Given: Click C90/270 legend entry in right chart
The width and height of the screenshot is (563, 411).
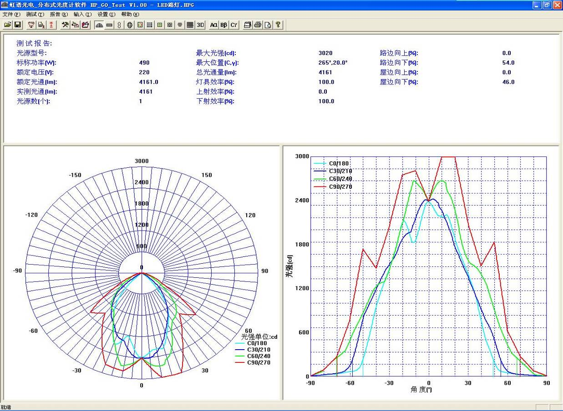Looking at the screenshot, I should click(x=340, y=186).
